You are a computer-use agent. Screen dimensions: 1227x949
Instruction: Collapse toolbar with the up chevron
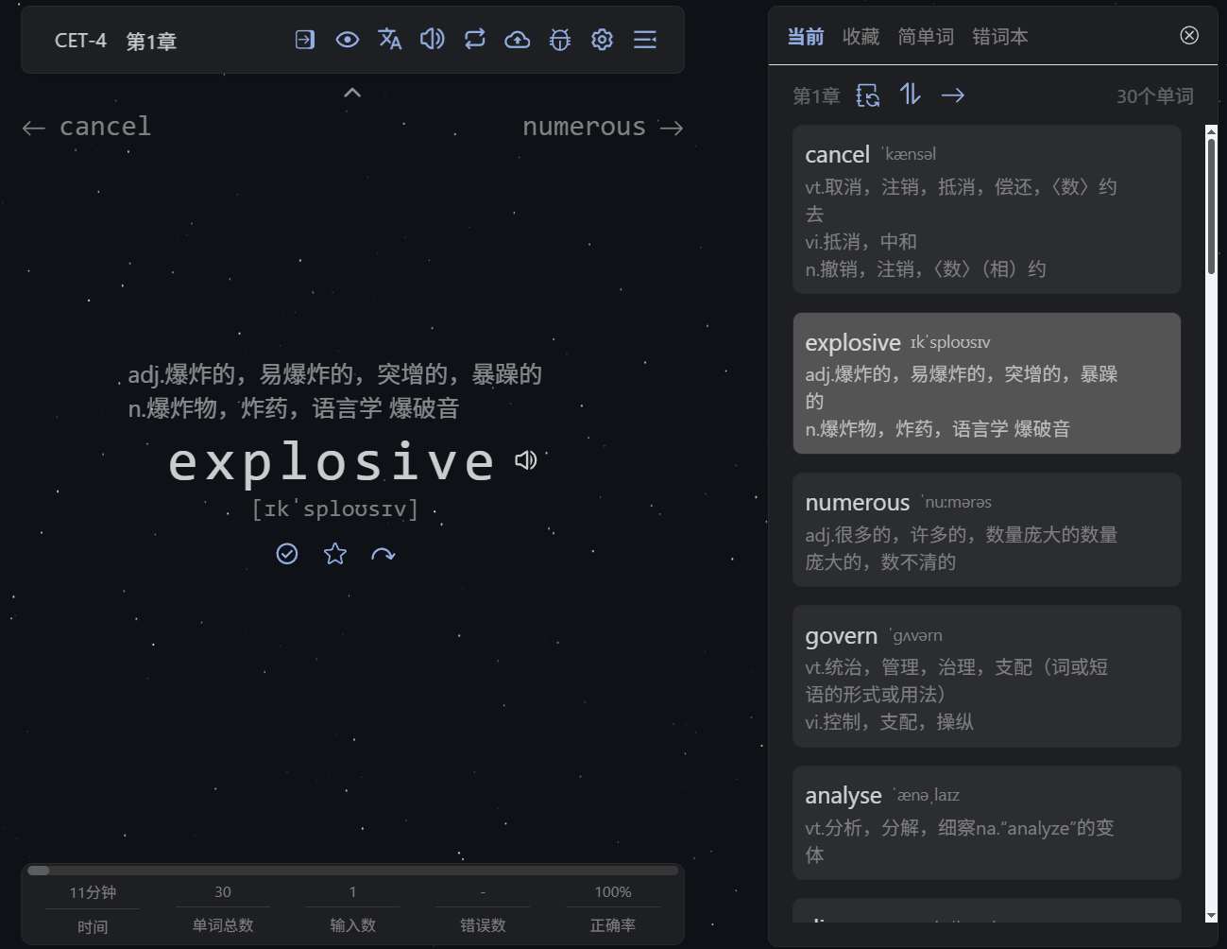click(x=352, y=93)
